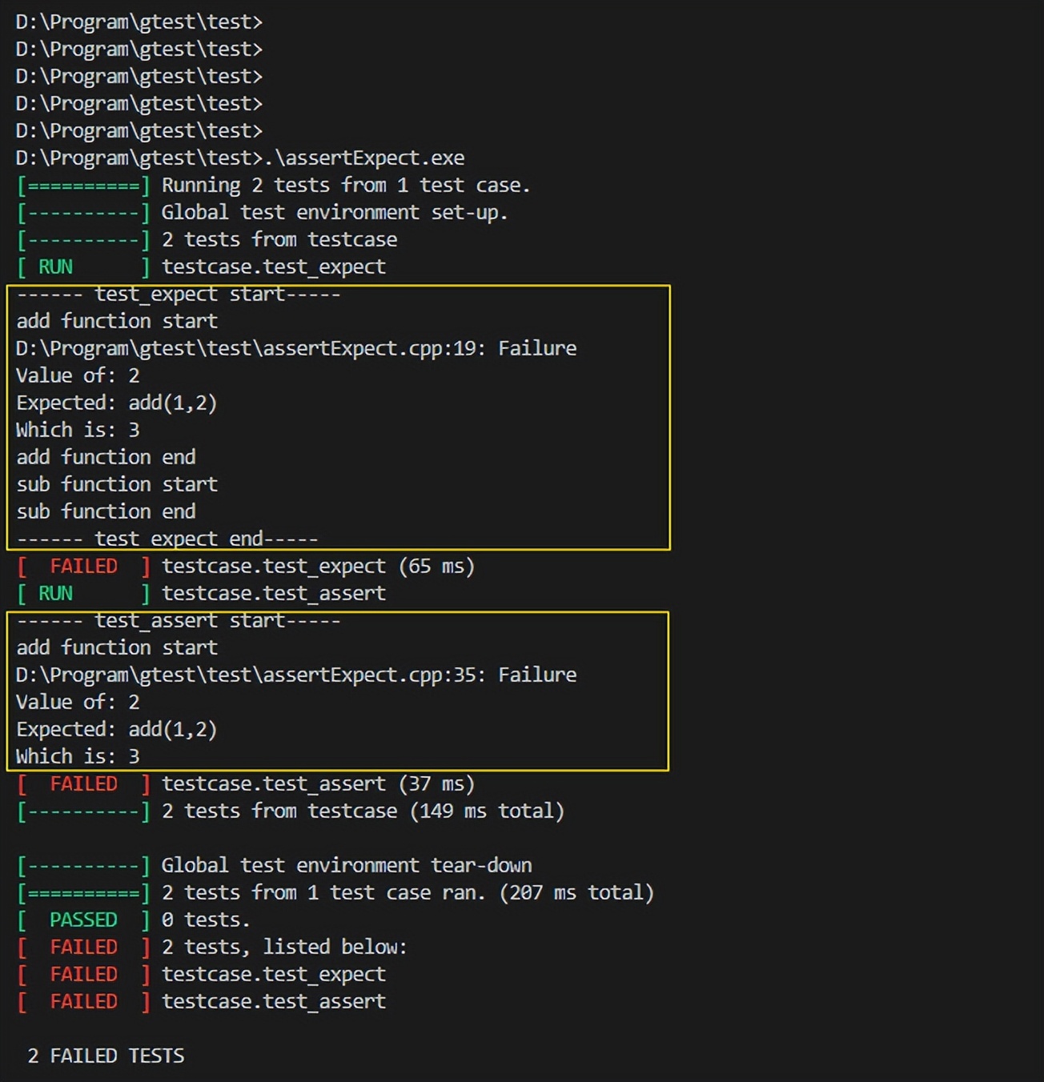Click the green PASSED tag
Image resolution: width=1044 pixels, height=1082 pixels.
click(x=83, y=920)
